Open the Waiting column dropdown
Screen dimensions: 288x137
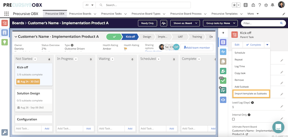click(x=113, y=59)
